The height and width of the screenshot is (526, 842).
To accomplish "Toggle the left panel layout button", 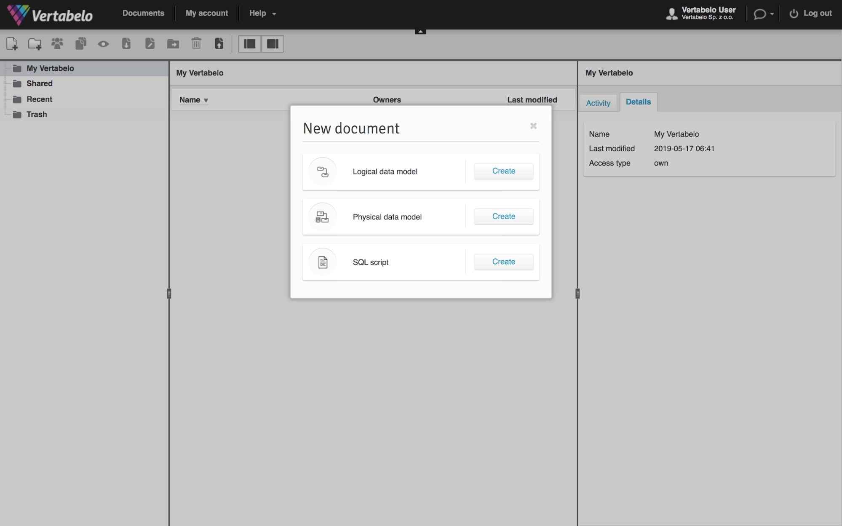I will (x=250, y=44).
